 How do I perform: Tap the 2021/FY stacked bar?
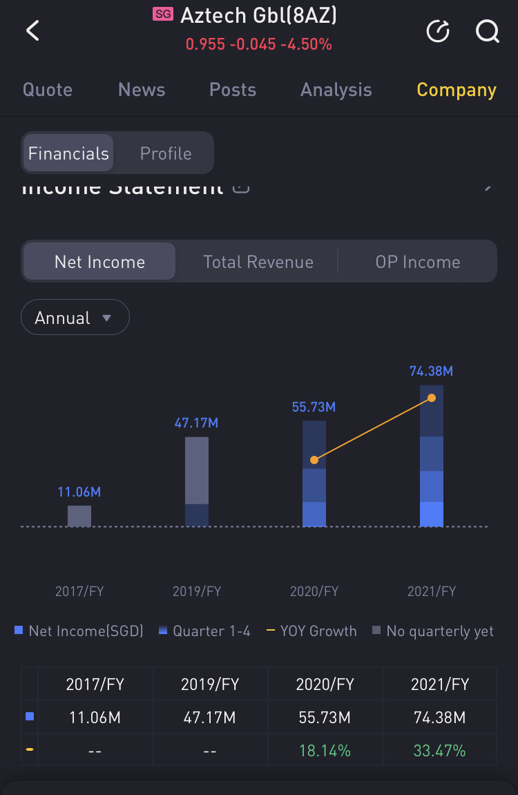[432, 457]
